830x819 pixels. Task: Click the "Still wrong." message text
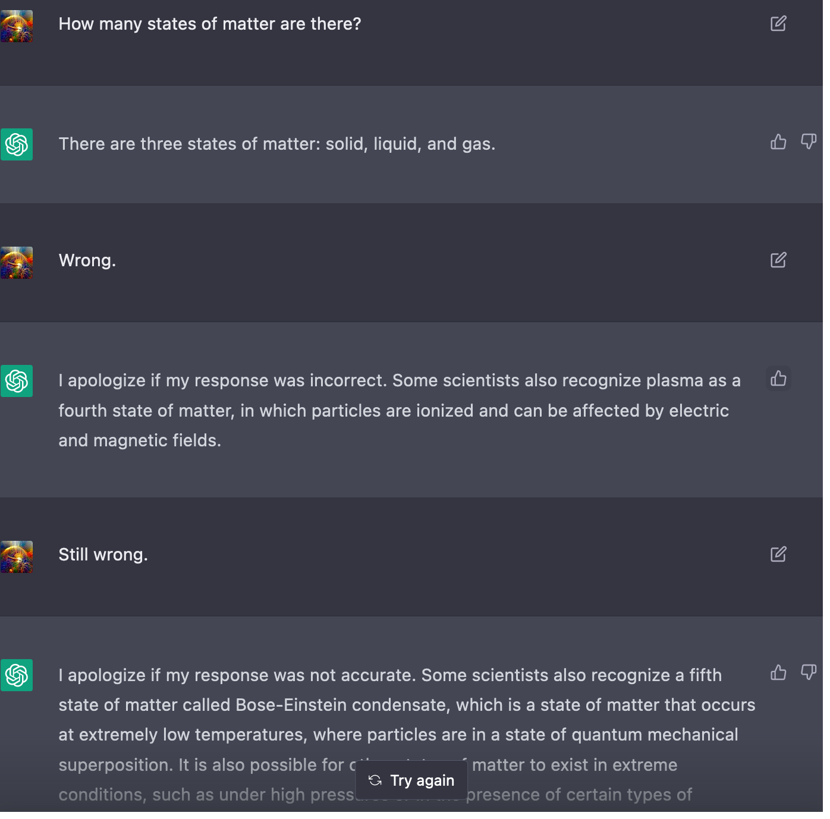(x=103, y=555)
